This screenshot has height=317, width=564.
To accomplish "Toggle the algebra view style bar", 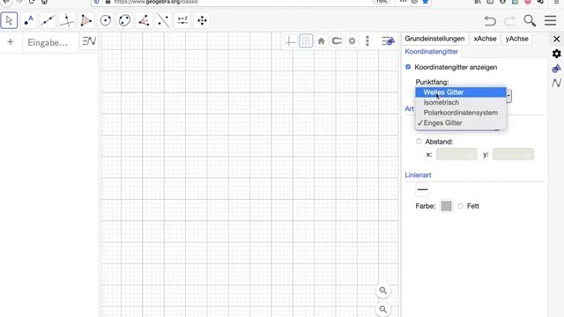I will coord(89,41).
